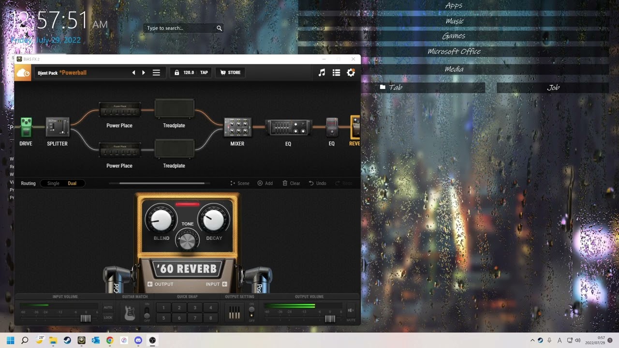This screenshot has width=619, height=348.
Task: Open Discord from the taskbar
Action: (x=138, y=340)
